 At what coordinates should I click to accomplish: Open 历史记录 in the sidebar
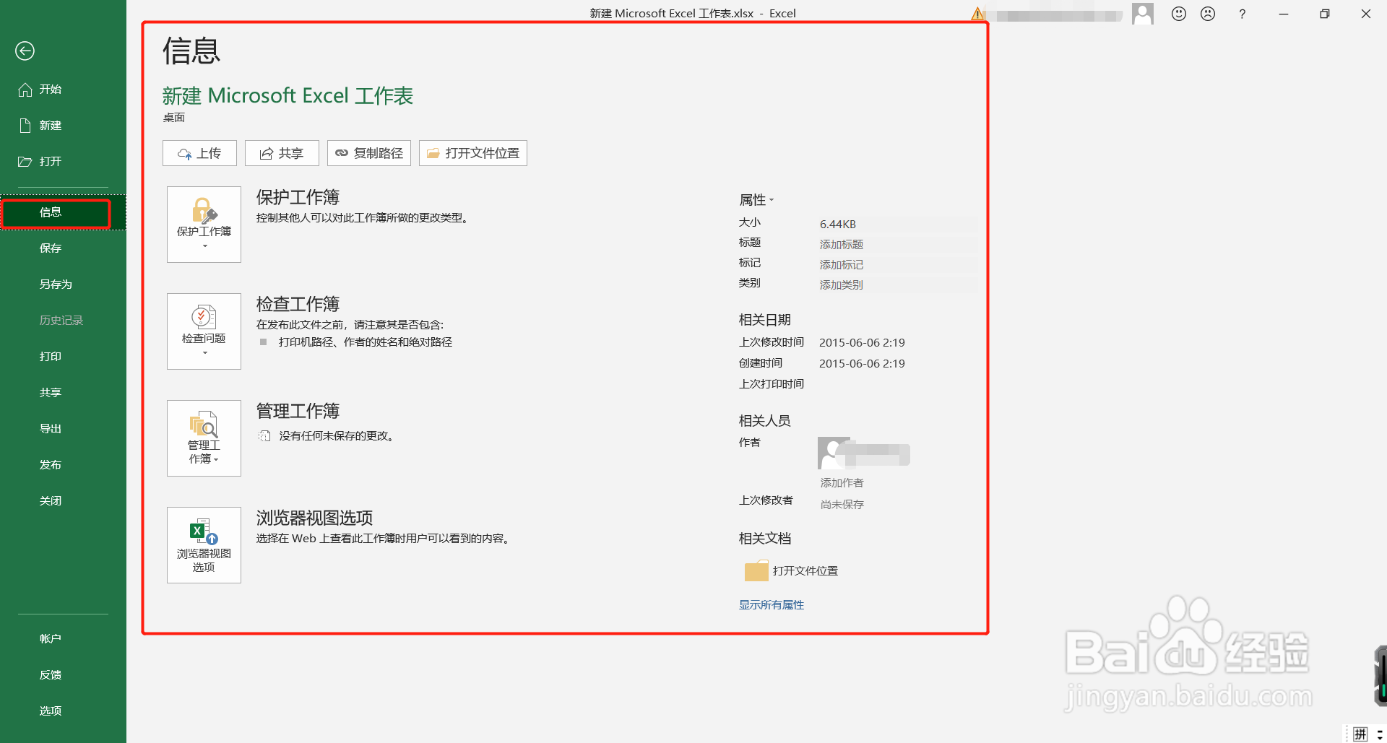pos(63,321)
